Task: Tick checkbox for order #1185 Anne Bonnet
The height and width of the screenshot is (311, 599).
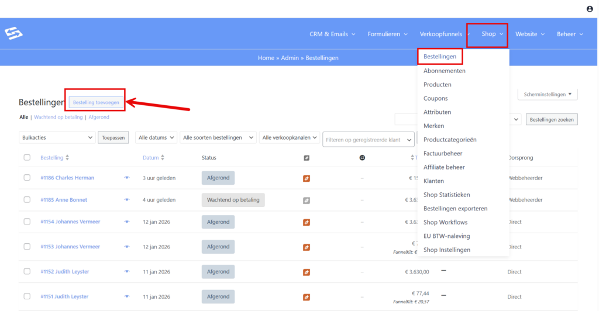Action: tap(27, 200)
